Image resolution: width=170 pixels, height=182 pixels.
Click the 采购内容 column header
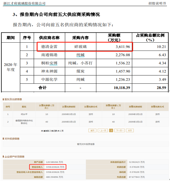point(81,38)
